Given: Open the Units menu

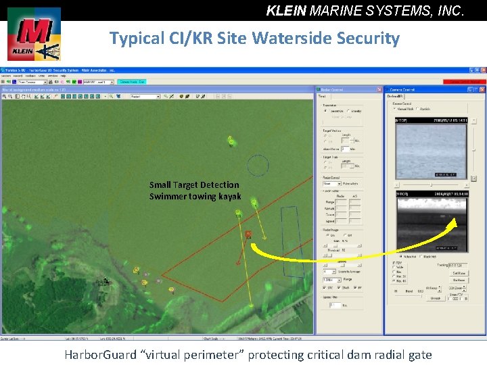Looking at the screenshot, I should pyautogui.click(x=42, y=76).
